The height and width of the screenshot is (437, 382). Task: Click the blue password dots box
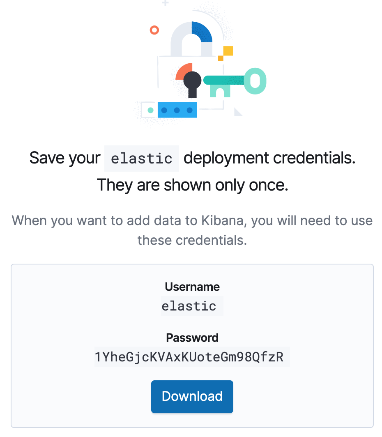(x=177, y=110)
